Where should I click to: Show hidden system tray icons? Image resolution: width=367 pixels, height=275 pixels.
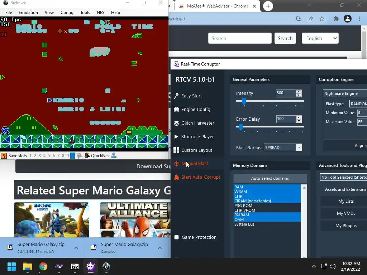pos(314,266)
